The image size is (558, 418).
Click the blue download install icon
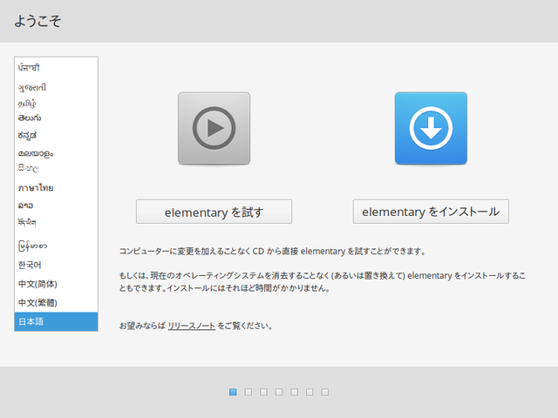[x=431, y=128]
